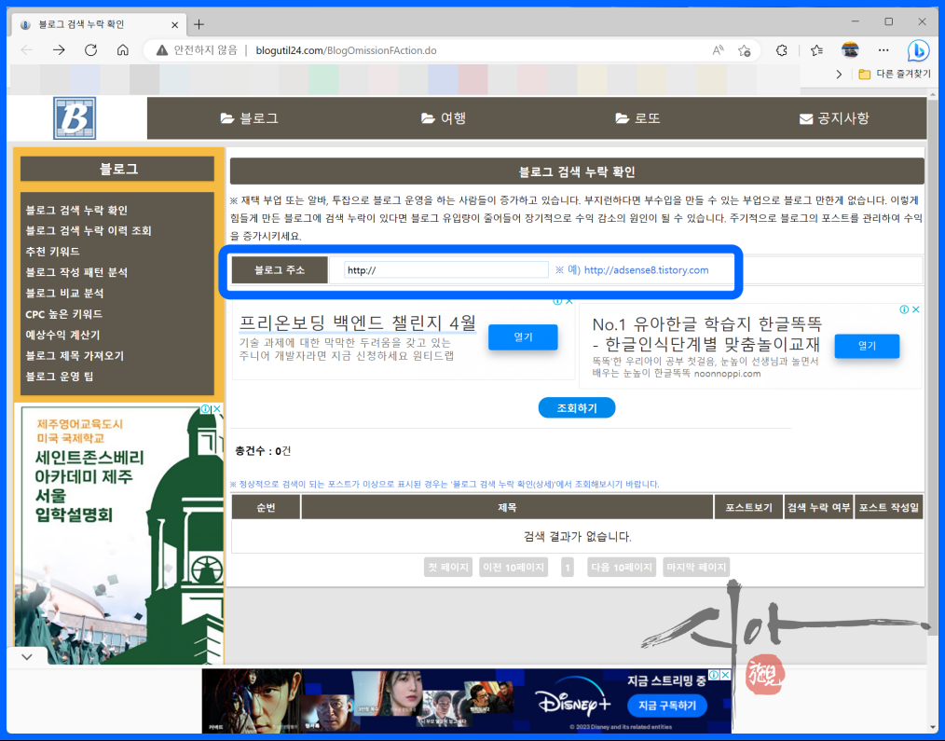Click the adsense8.tistory.com example text
The image size is (945, 741).
coord(646,270)
